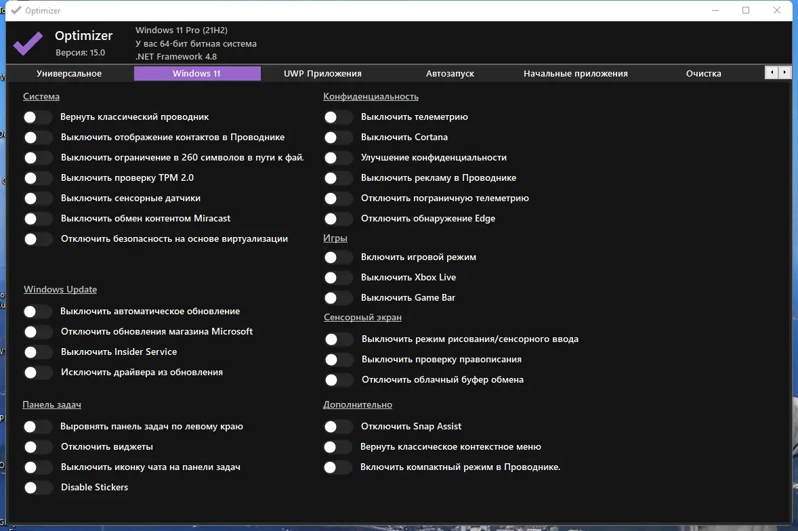This screenshot has width=798, height=531.
Task: Open the 'Автозапуск' tab
Action: (449, 72)
